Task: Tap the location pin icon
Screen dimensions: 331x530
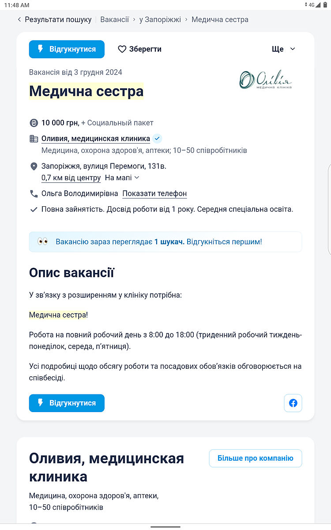Action: click(x=34, y=167)
